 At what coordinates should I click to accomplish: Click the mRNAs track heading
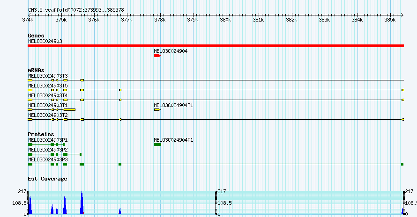tap(36, 71)
